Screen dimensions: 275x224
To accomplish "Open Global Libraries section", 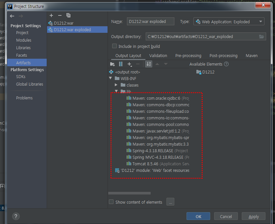I will pyautogui.click(x=30, y=84).
